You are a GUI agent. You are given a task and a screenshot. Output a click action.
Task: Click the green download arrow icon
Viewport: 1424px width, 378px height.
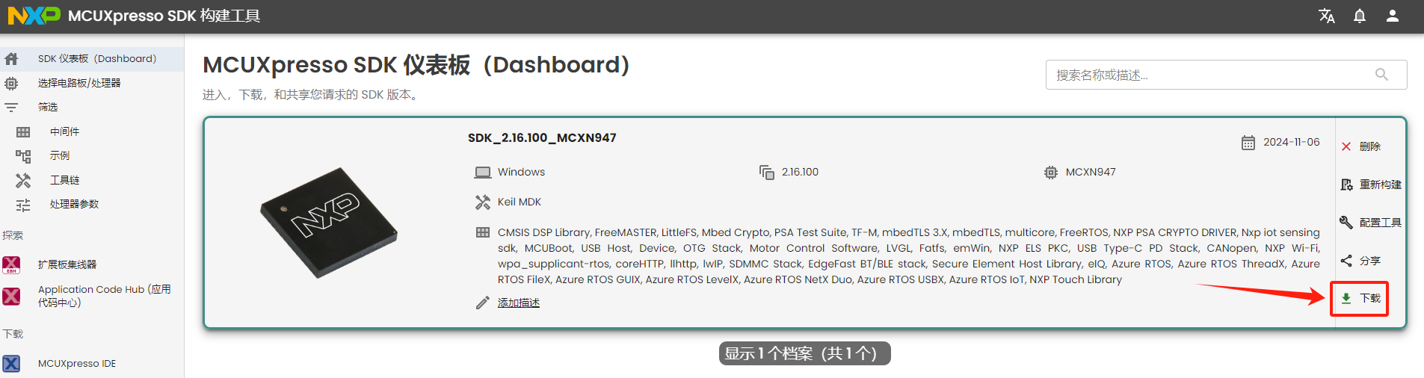(1346, 298)
